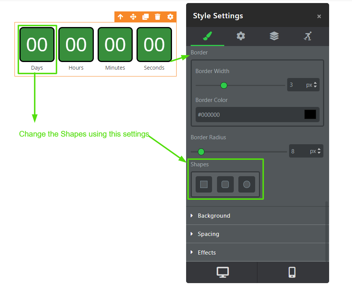Click the panel vertical scrollbar

(x=327, y=231)
